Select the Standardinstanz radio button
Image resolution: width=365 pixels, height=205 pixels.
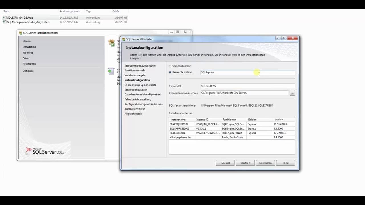point(170,66)
